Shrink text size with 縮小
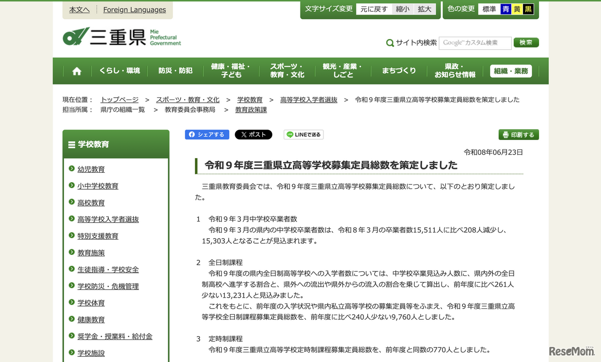 tap(403, 9)
